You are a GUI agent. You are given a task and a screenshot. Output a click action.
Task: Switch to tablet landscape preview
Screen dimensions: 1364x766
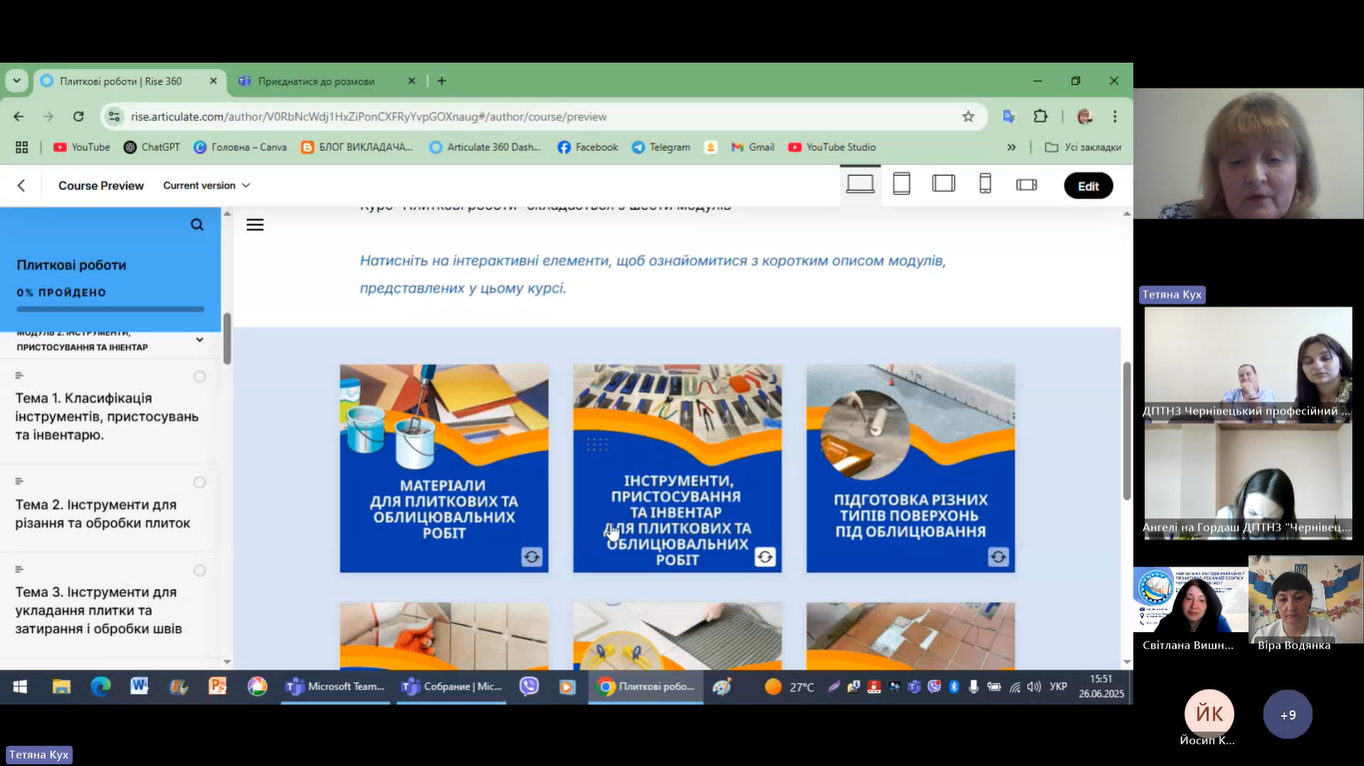pyautogui.click(x=943, y=185)
